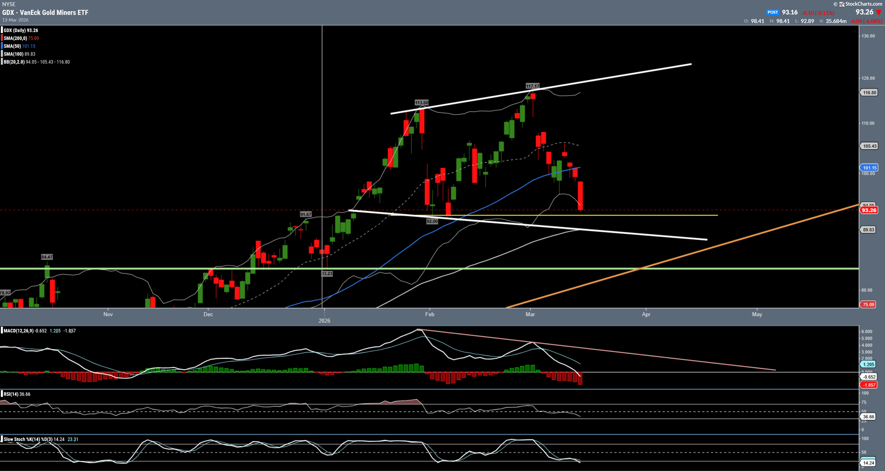Click the high price value after H:

(783, 21)
